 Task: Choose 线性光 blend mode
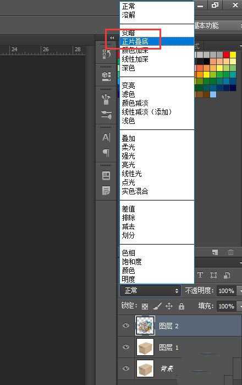[x=157, y=173]
